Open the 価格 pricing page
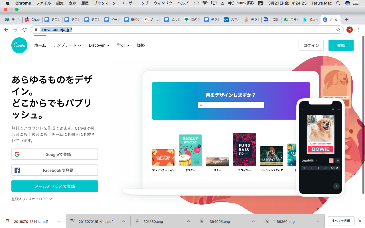Viewport: 365px width, 228px height. 141,45
